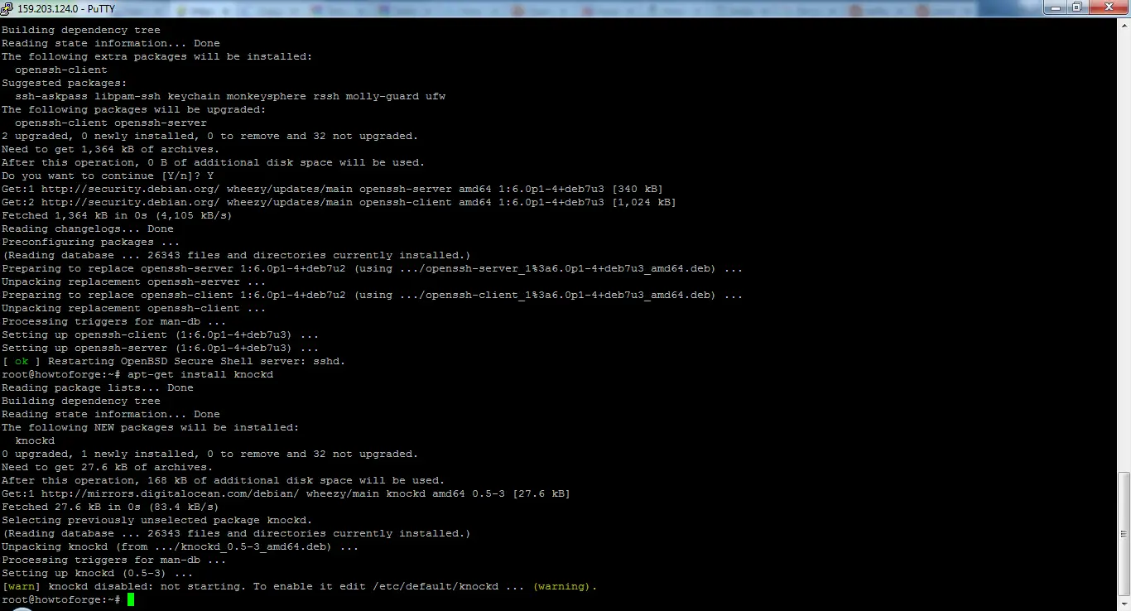Screen dimensions: 1131x611
Task: Click 'Need to get 27.6 kB of archives' line
Action: pos(108,467)
